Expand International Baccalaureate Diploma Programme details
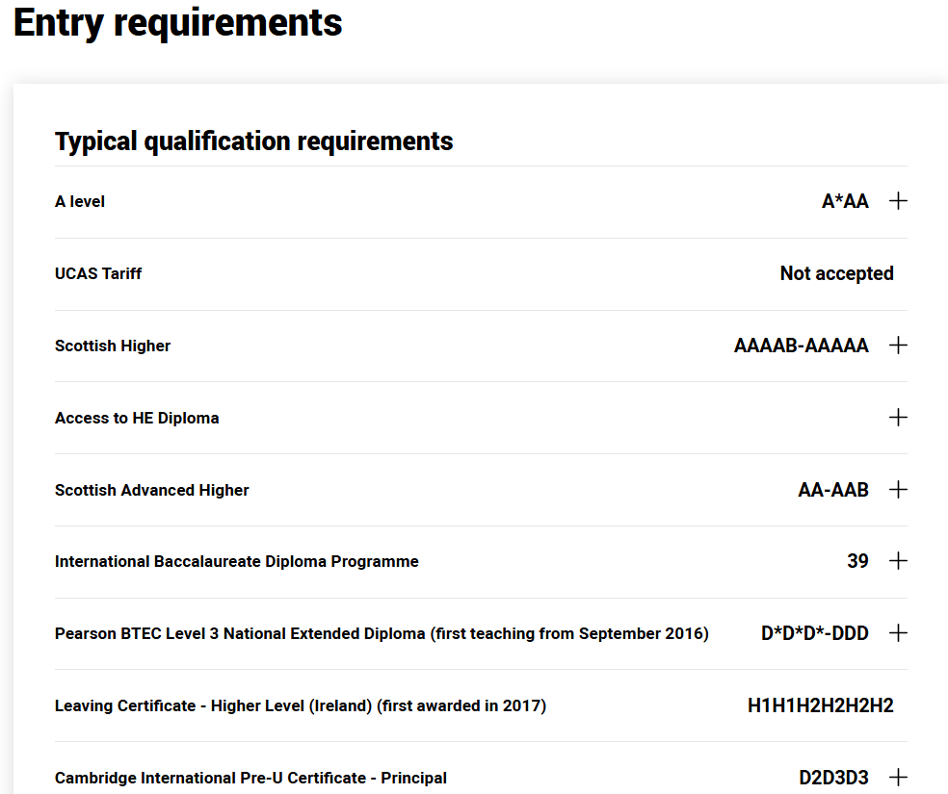The width and height of the screenshot is (948, 794). 898,561
